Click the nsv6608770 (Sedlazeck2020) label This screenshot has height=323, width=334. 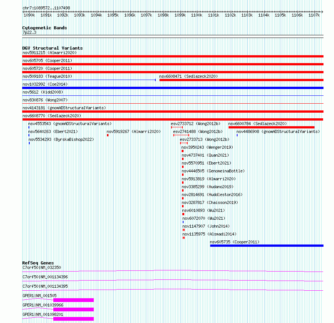(52, 116)
